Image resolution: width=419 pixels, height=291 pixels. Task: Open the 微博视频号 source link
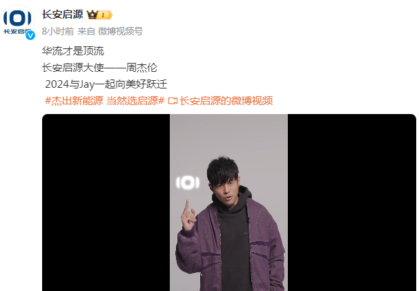click(x=120, y=31)
